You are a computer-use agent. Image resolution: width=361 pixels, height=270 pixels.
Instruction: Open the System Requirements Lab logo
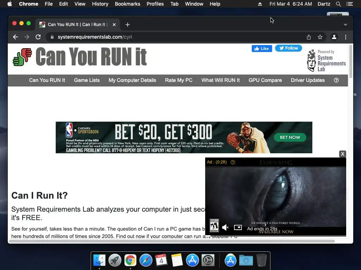click(x=326, y=61)
